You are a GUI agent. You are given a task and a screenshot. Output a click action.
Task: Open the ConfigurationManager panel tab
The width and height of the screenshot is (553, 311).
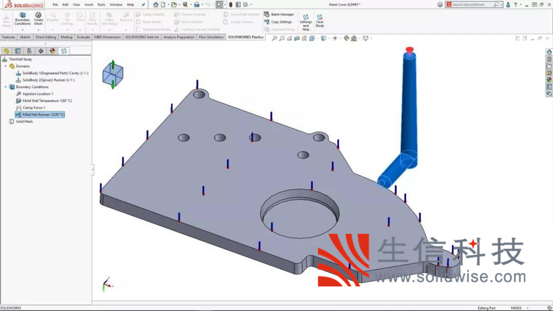click(x=29, y=51)
